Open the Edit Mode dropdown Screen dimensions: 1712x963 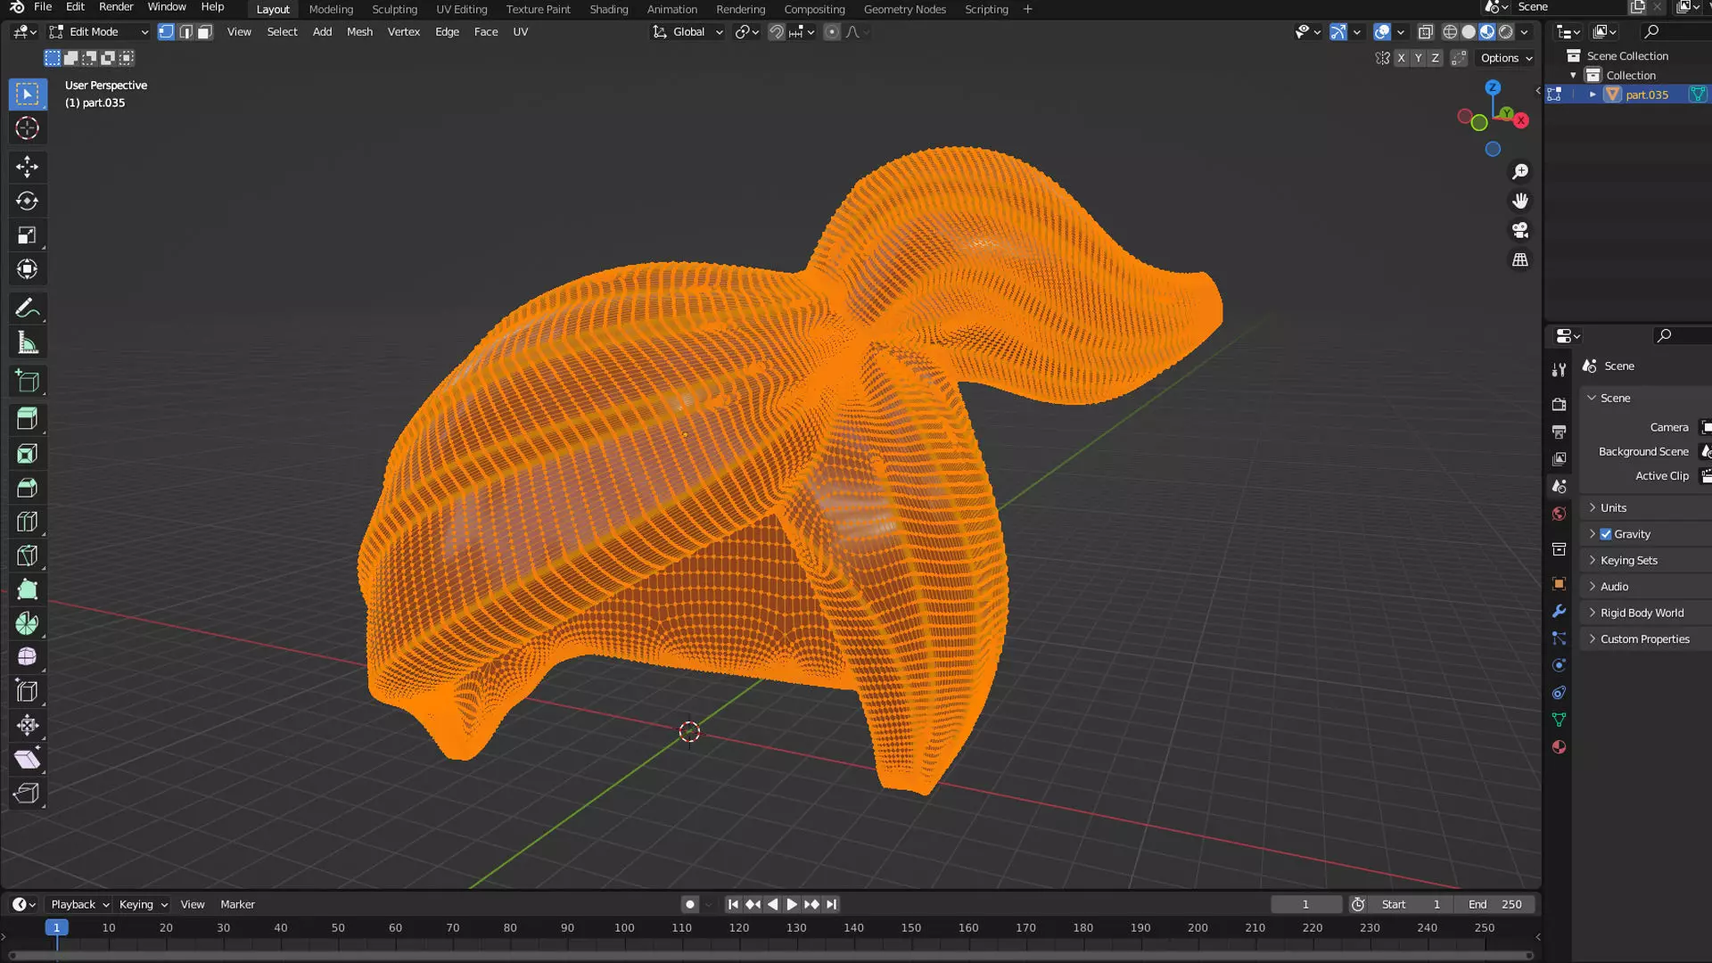[x=98, y=32]
